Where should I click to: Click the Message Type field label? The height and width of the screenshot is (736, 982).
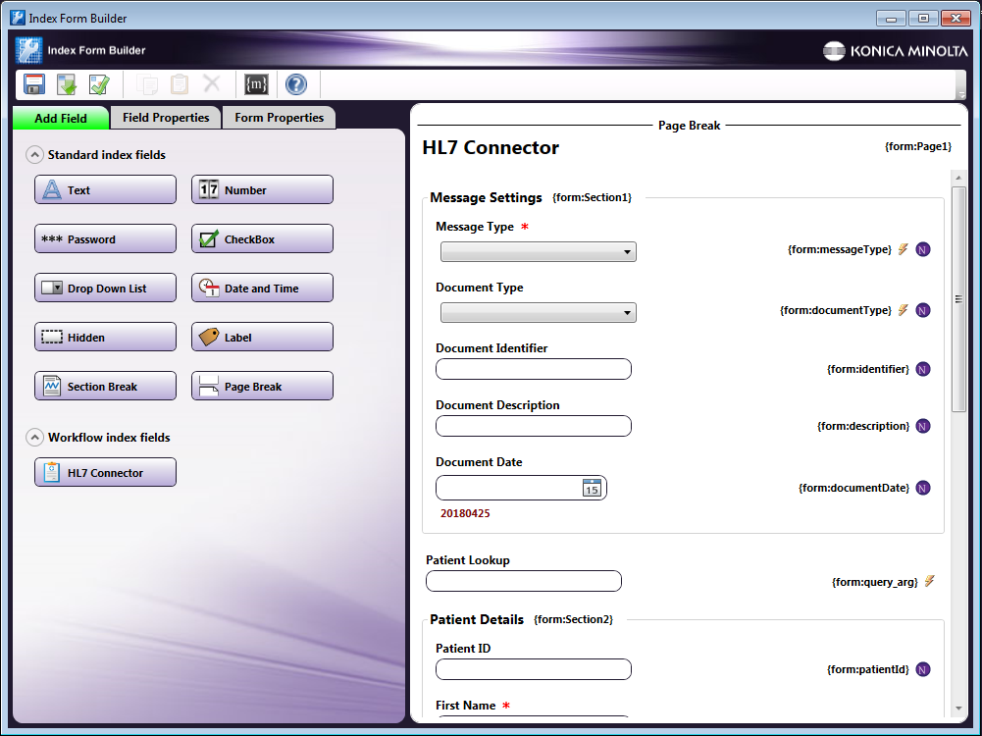[x=475, y=227]
